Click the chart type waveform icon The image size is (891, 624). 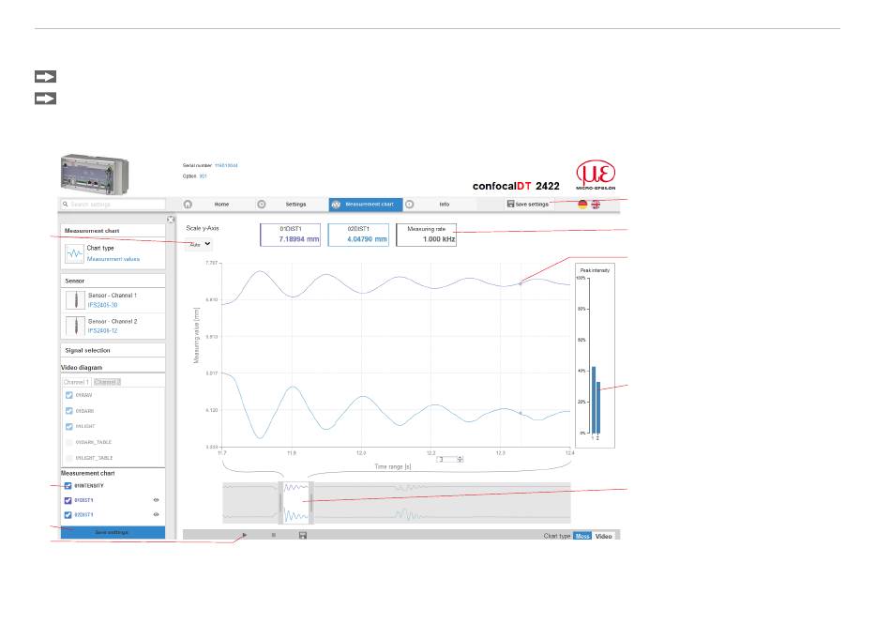click(73, 252)
